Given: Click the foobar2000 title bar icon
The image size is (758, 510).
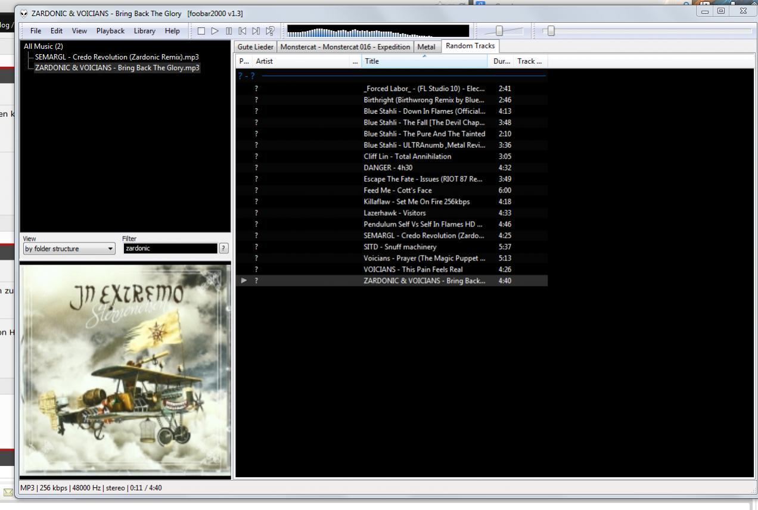Looking at the screenshot, I should click(x=24, y=13).
